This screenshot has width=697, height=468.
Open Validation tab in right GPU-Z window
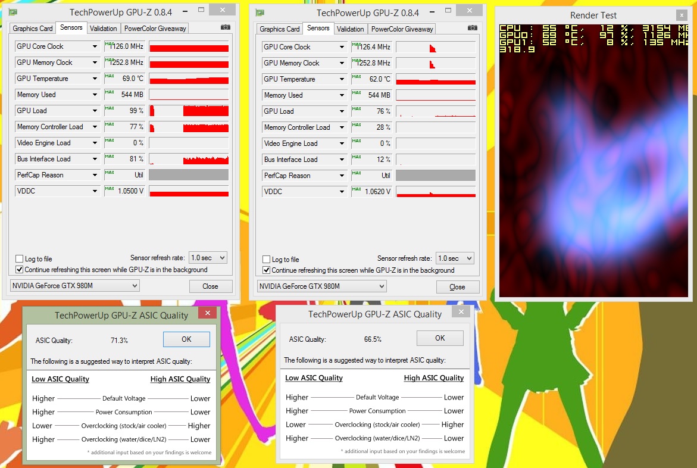tap(350, 29)
